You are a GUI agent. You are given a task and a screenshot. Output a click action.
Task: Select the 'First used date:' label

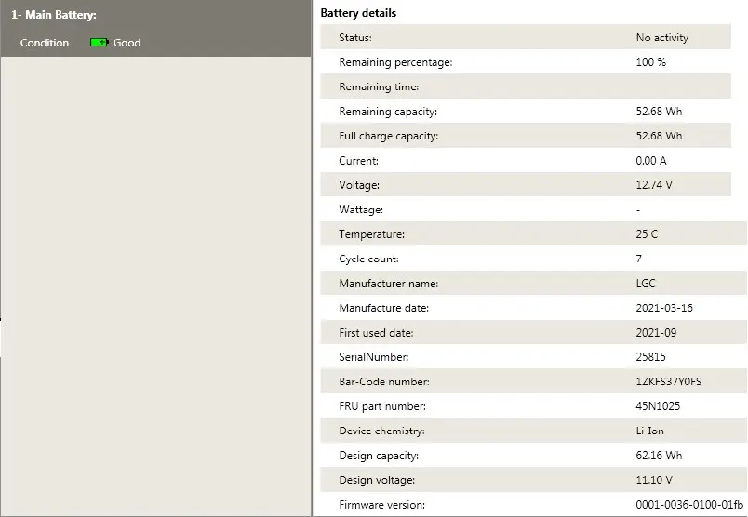pos(376,333)
